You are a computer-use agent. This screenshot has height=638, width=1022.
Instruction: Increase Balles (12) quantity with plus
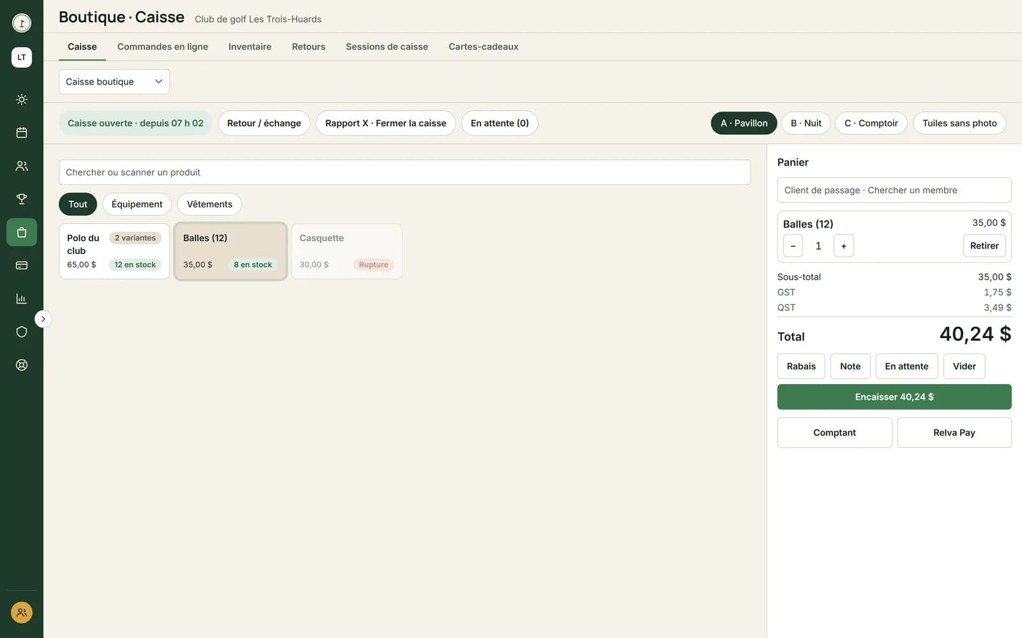[844, 246]
